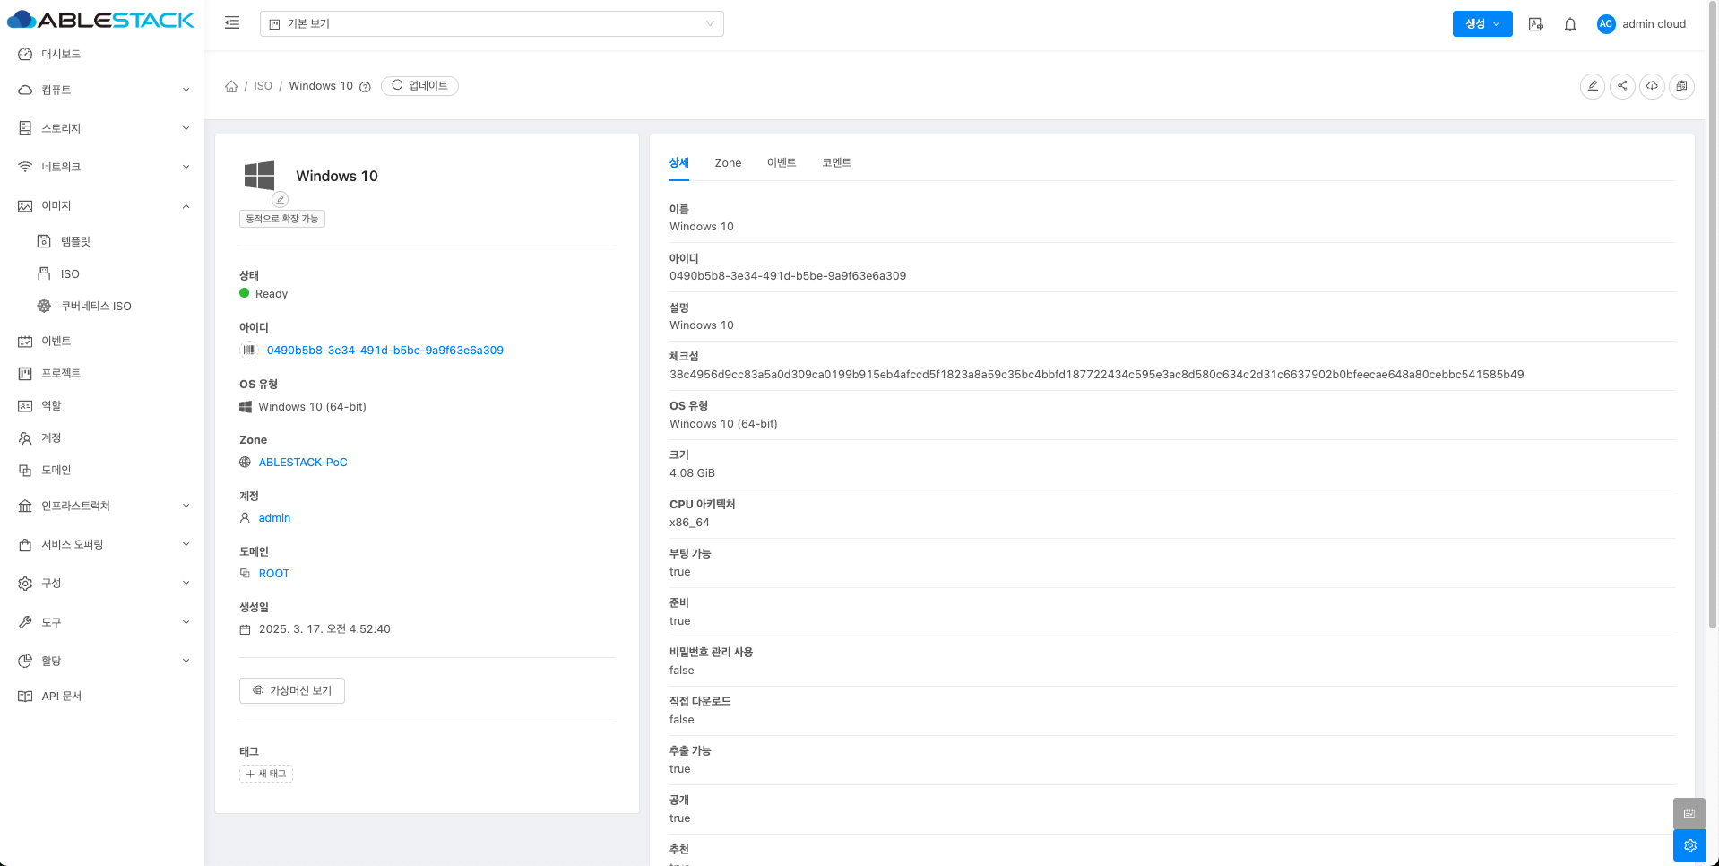Click the share ISO permissions icon
The width and height of the screenshot is (1719, 866).
pyautogui.click(x=1622, y=86)
